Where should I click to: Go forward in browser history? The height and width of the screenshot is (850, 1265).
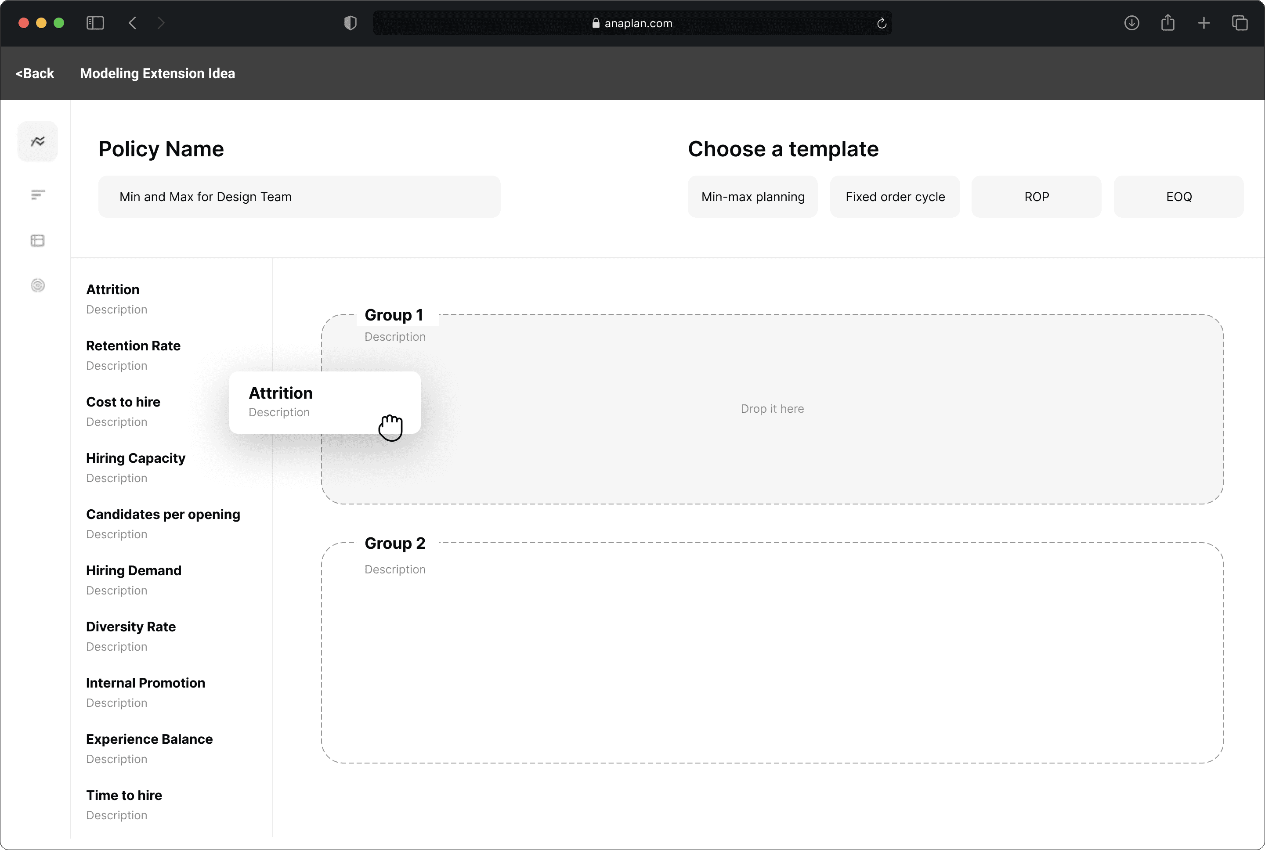coord(160,23)
